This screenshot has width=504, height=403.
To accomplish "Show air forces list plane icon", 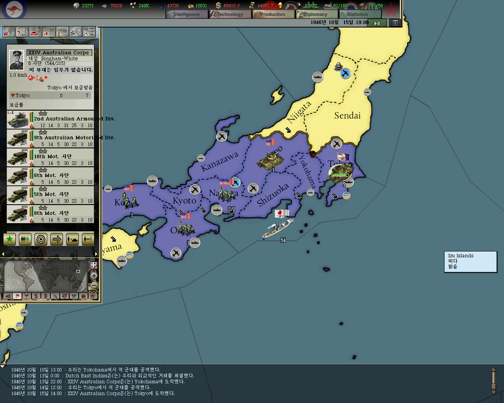I will [x=49, y=32].
